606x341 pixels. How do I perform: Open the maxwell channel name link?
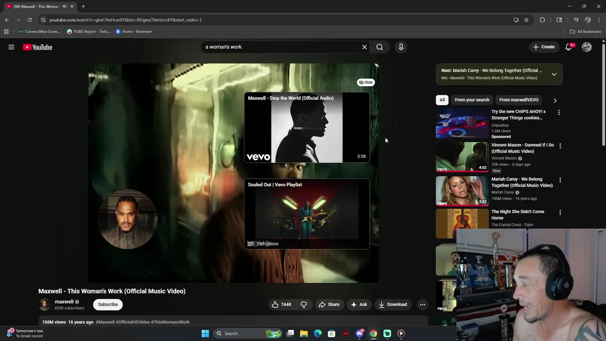click(x=64, y=302)
